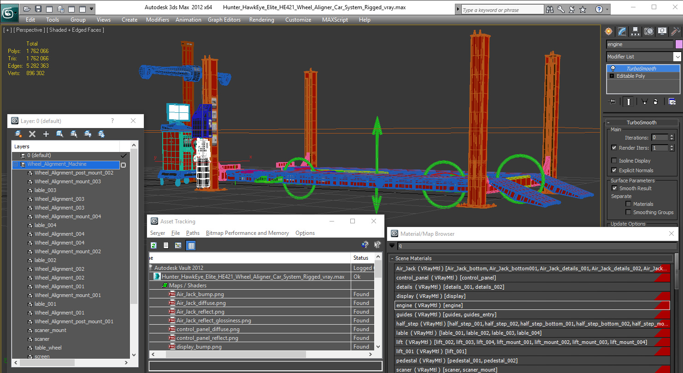The width and height of the screenshot is (683, 373).
Task: Click Highlight Selected Objects' Layers icon
Action: pyautogui.click(x=74, y=134)
